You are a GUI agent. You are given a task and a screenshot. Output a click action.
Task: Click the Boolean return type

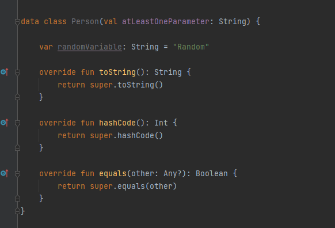point(212,173)
